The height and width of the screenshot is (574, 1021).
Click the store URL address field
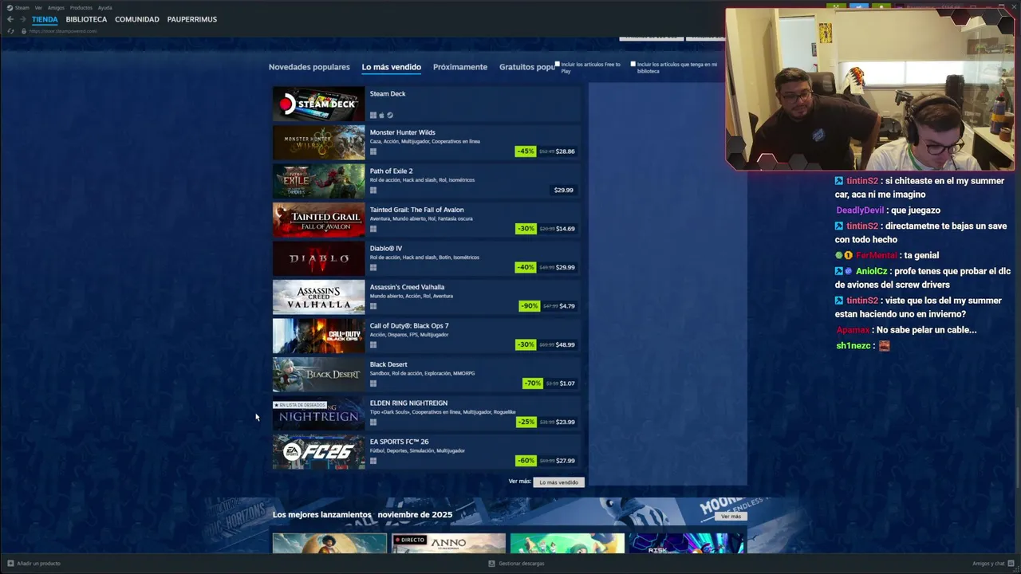point(64,31)
